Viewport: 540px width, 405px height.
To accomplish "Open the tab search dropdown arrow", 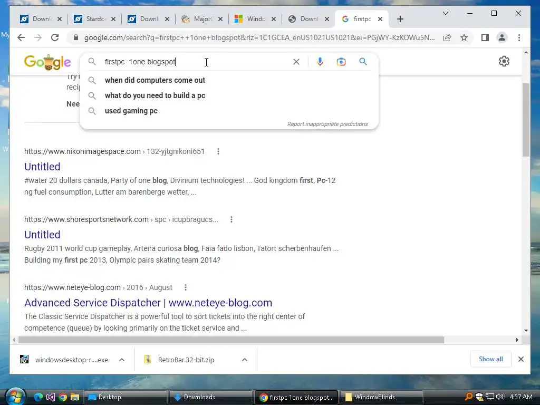I will tap(445, 13).
